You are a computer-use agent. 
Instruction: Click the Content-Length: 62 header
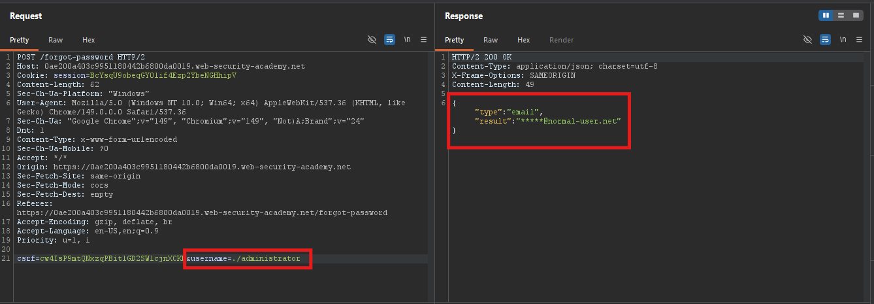point(58,84)
